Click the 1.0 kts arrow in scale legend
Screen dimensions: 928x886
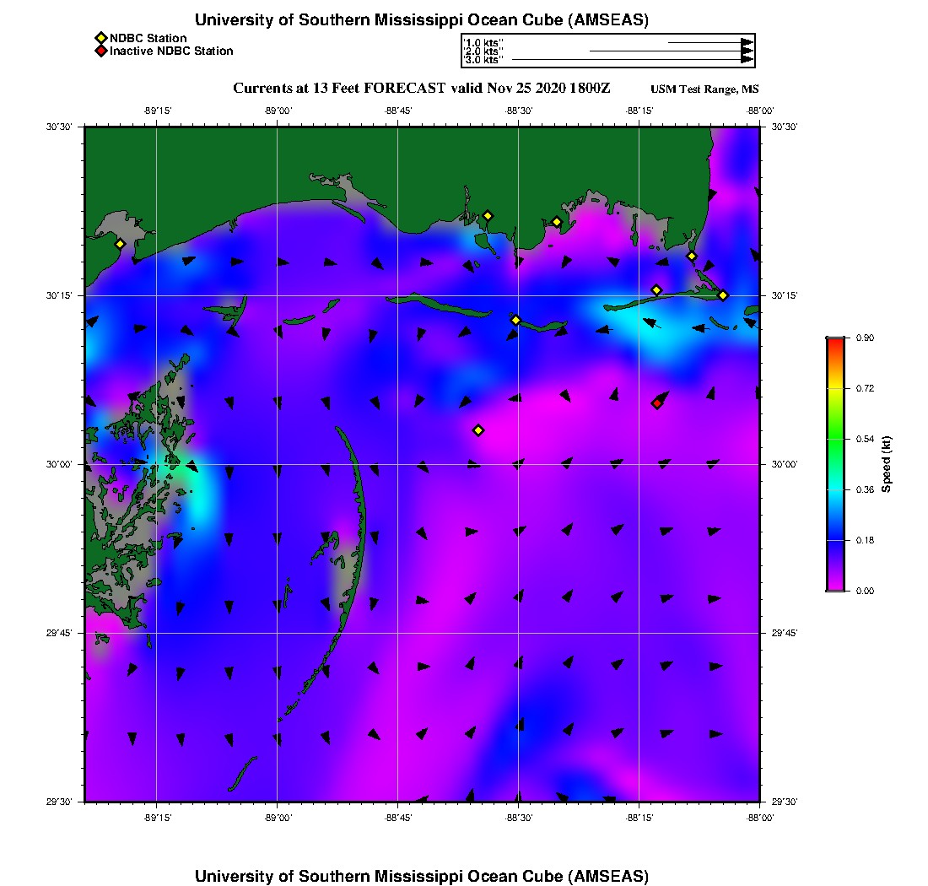709,42
